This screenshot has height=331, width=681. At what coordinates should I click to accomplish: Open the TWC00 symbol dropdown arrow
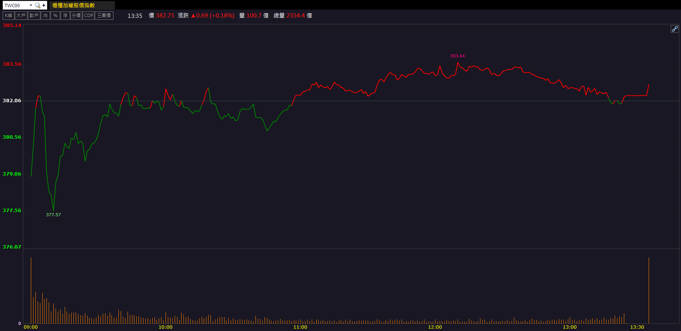pos(31,5)
